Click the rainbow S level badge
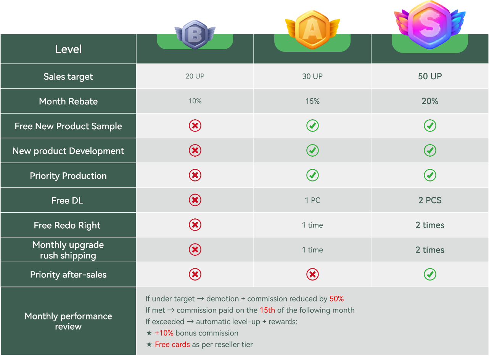Viewport: 489px width, 356px height. coord(430,24)
